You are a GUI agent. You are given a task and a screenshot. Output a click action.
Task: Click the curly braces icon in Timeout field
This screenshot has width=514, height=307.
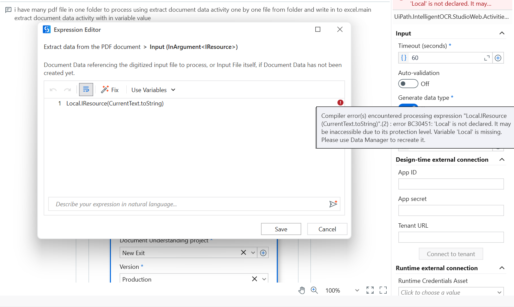404,58
